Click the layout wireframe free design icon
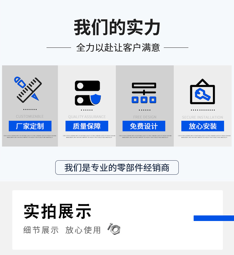The height and width of the screenshot is (255, 234). (x=144, y=93)
